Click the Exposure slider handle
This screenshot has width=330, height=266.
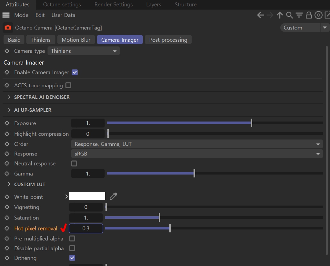pyautogui.click(x=251, y=123)
